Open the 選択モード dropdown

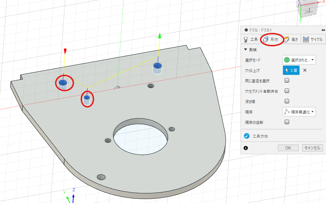[299, 60]
